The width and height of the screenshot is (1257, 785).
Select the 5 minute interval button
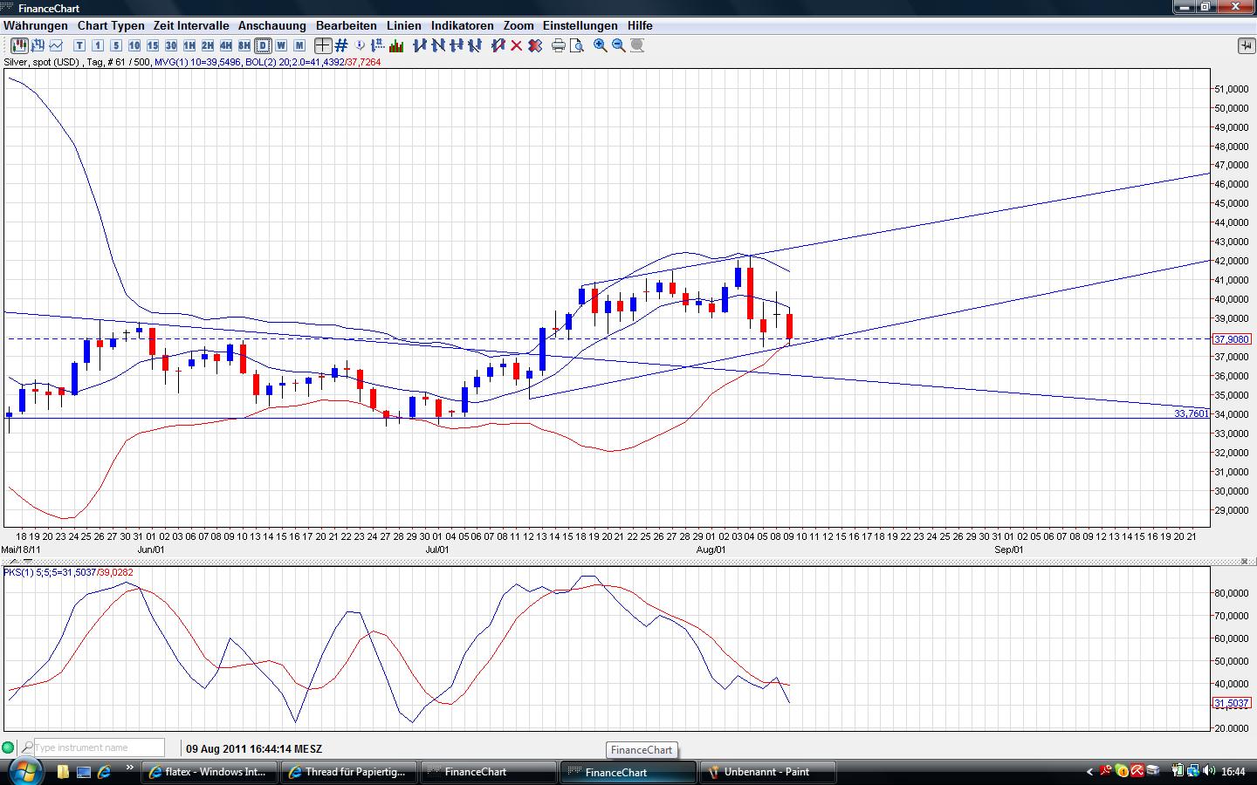pyautogui.click(x=116, y=45)
